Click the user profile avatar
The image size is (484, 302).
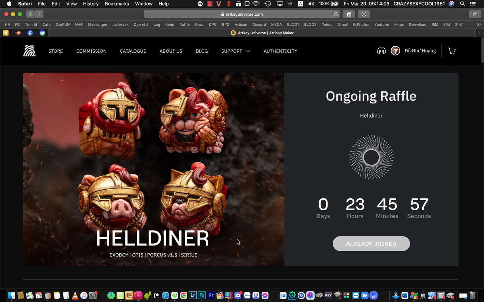[395, 51]
